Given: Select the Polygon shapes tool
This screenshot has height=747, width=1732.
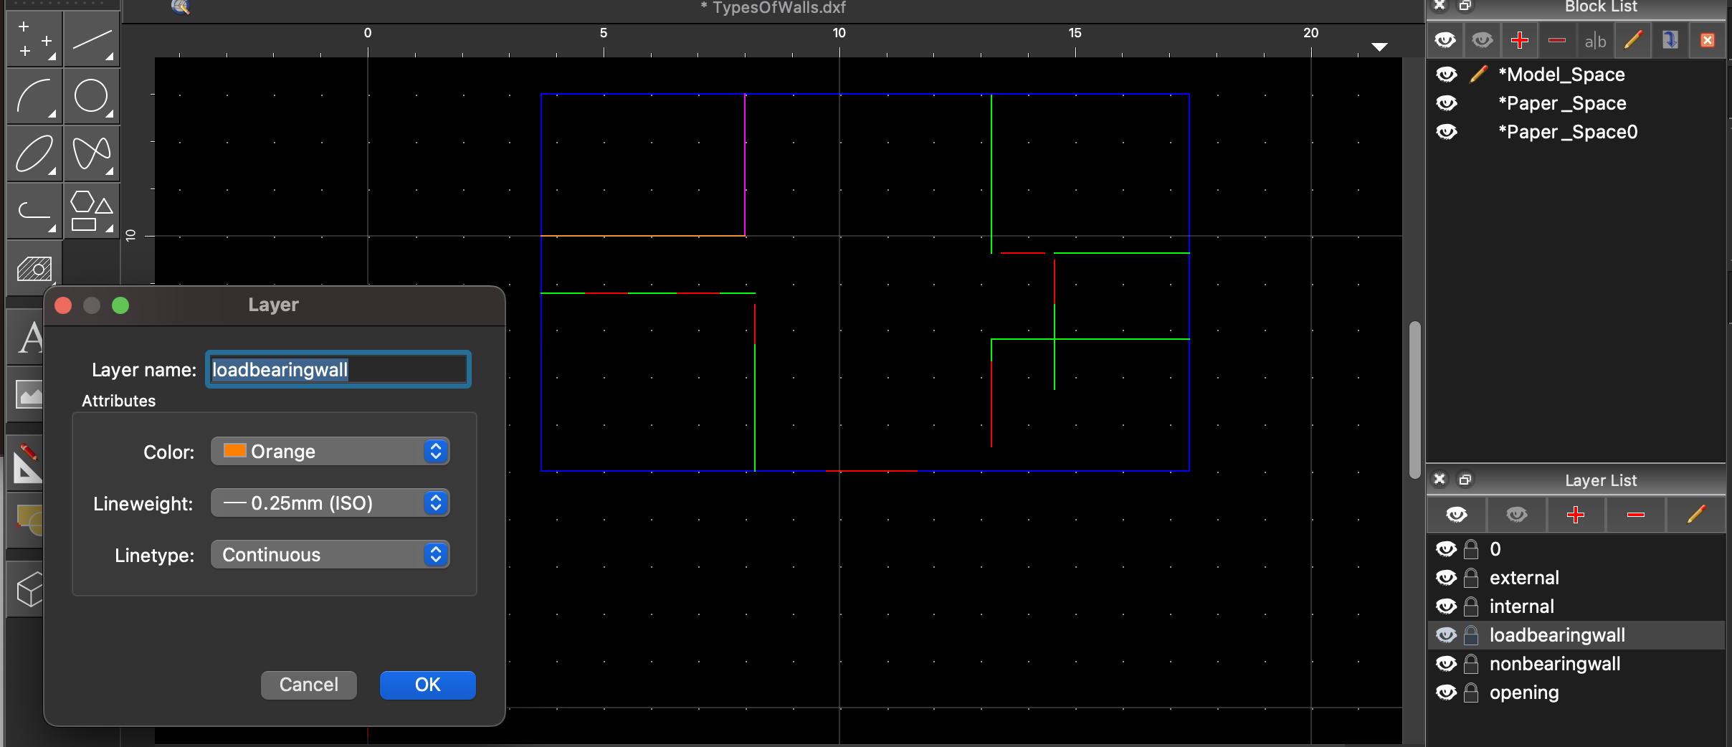Looking at the screenshot, I should point(91,211).
